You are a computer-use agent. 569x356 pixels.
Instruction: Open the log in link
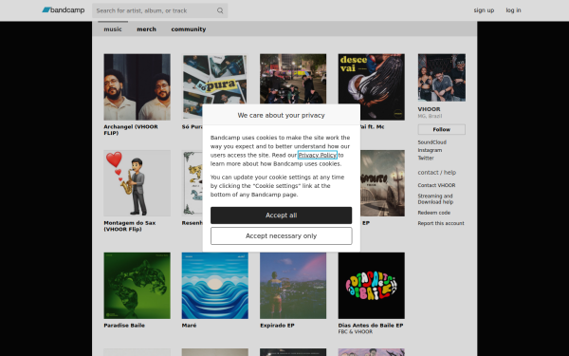[513, 10]
